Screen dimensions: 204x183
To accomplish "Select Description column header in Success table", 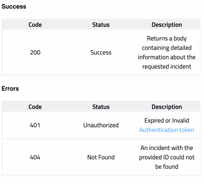I will 166,25.
